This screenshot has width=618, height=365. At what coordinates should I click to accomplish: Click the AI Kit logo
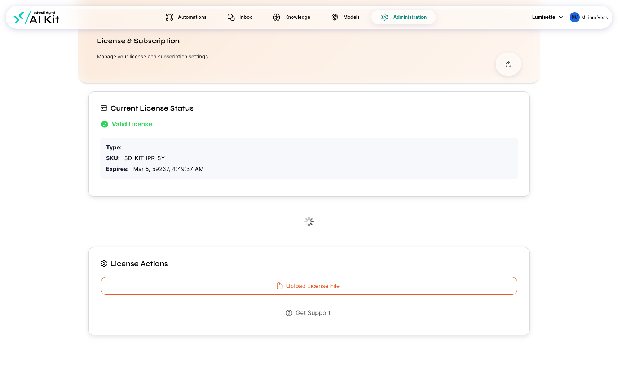point(36,17)
